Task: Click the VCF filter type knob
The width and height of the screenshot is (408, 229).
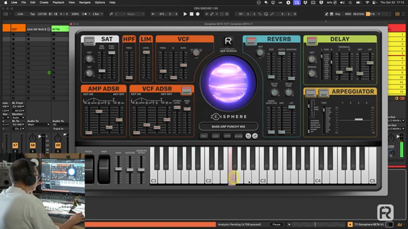Action: pos(196,53)
